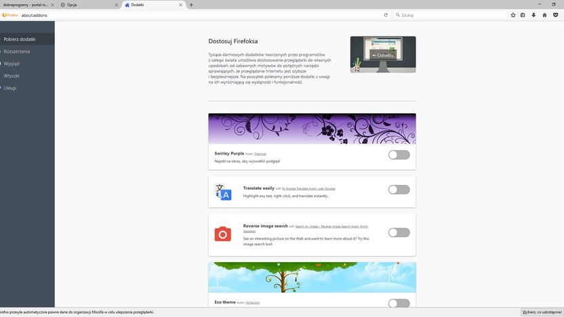Click the Dostosuj Firefoksa heading
564x317 pixels.
point(233,41)
